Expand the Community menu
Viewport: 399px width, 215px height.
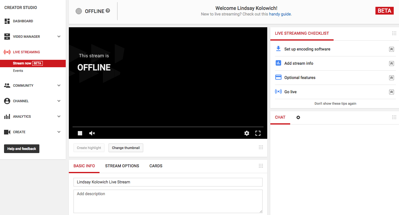[x=59, y=86]
